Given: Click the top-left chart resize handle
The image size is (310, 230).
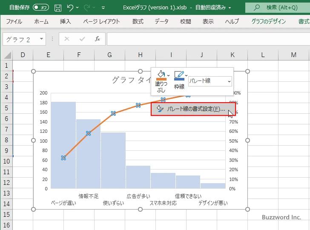Looking at the screenshot, I should pos(33,71).
